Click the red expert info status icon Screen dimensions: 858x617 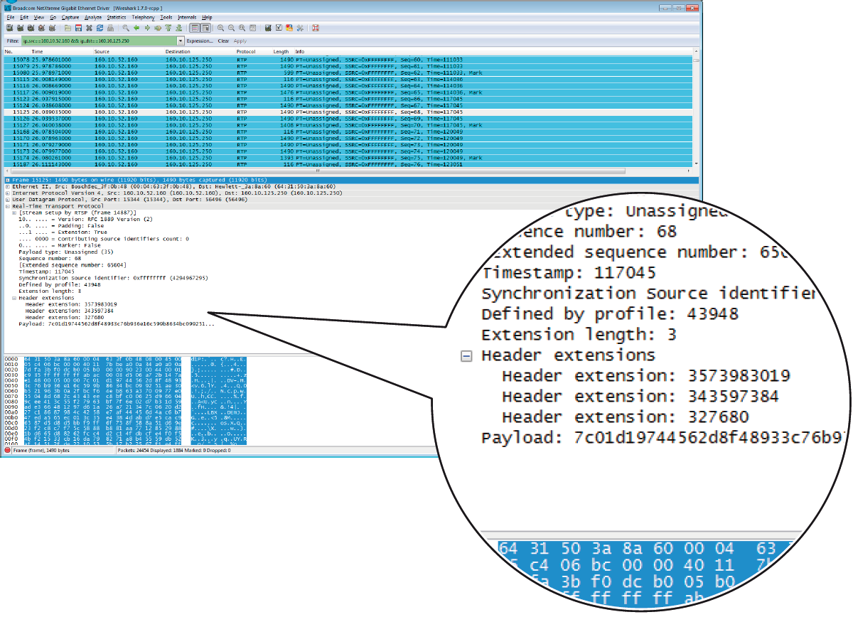coord(7,451)
